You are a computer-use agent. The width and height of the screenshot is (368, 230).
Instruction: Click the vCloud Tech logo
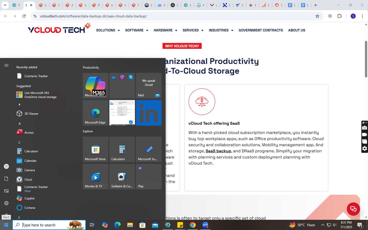point(59,29)
